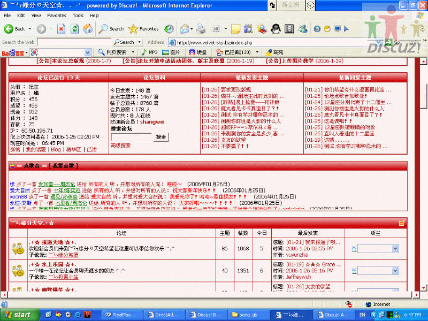
Task: Open the View menu
Action: click(x=36, y=16)
